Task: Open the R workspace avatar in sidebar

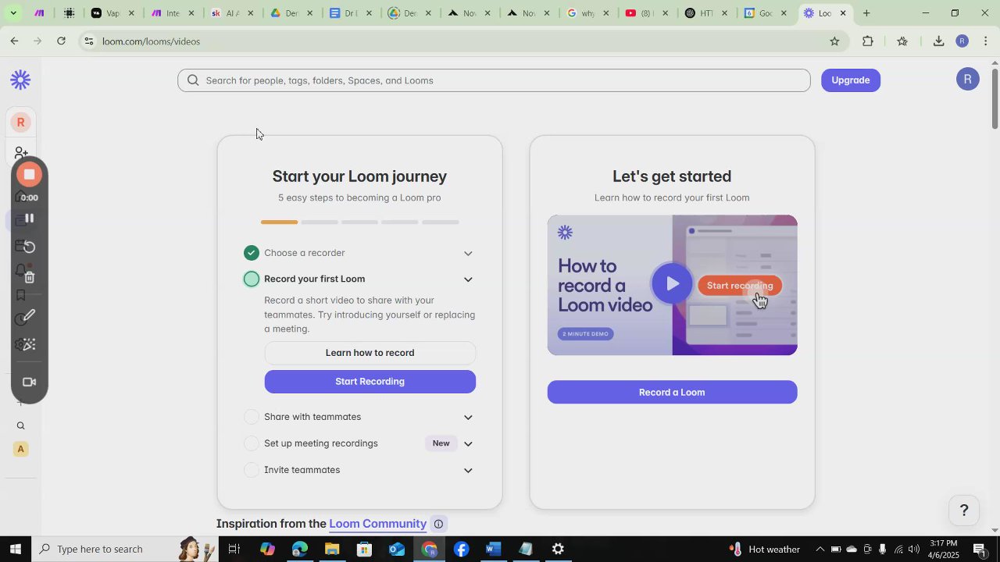Action: point(21,123)
